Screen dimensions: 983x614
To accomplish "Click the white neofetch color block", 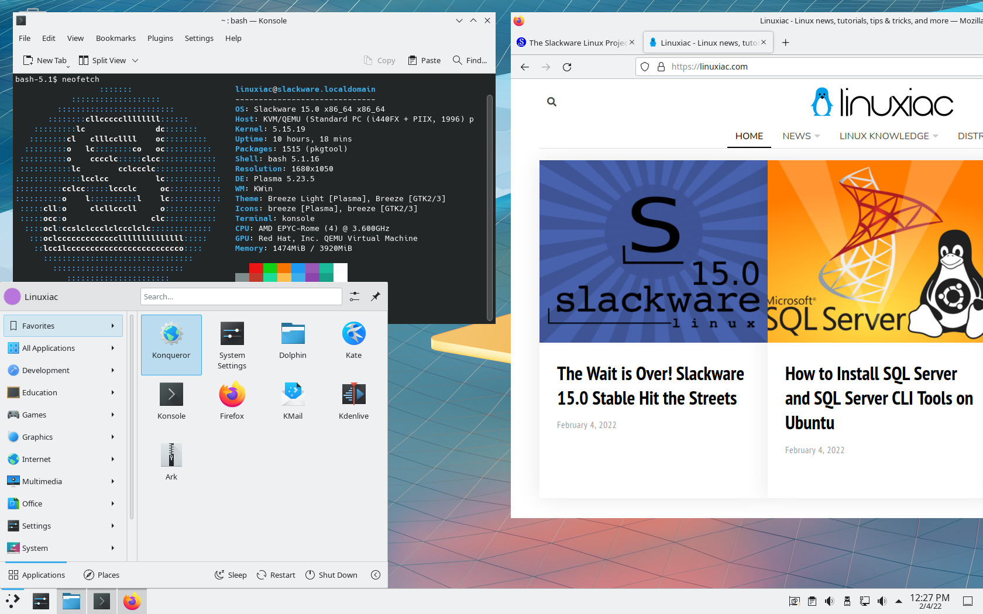I will tap(340, 272).
